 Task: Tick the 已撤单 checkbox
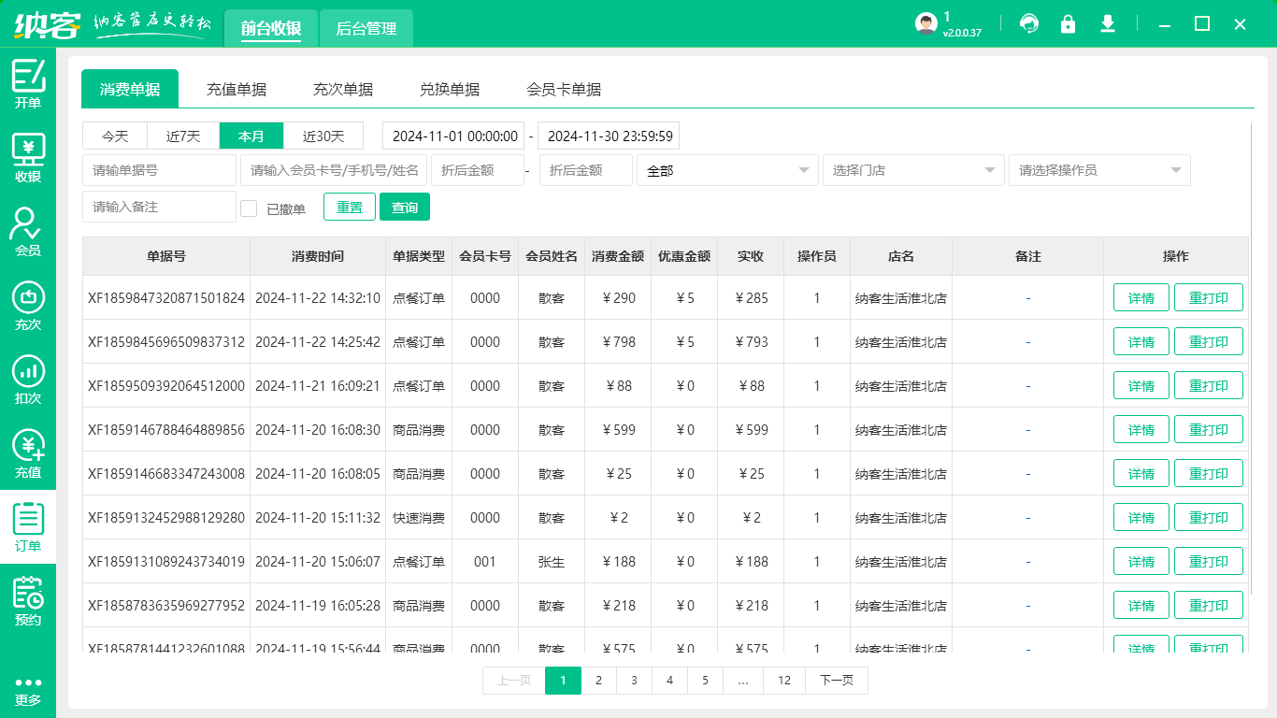249,208
